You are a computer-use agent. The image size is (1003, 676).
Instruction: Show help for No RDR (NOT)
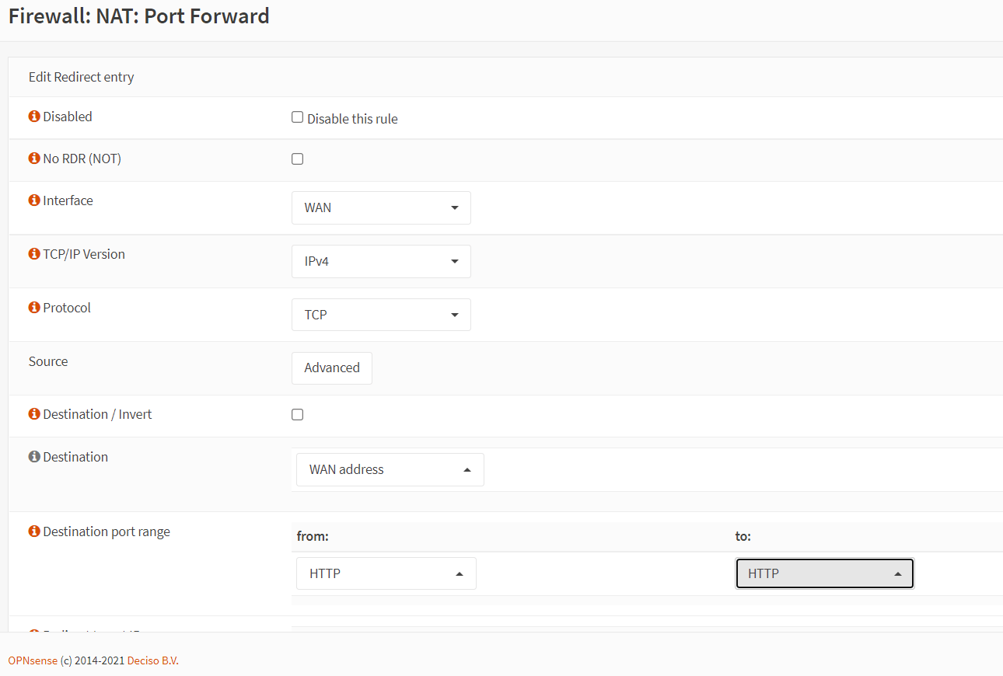point(34,159)
